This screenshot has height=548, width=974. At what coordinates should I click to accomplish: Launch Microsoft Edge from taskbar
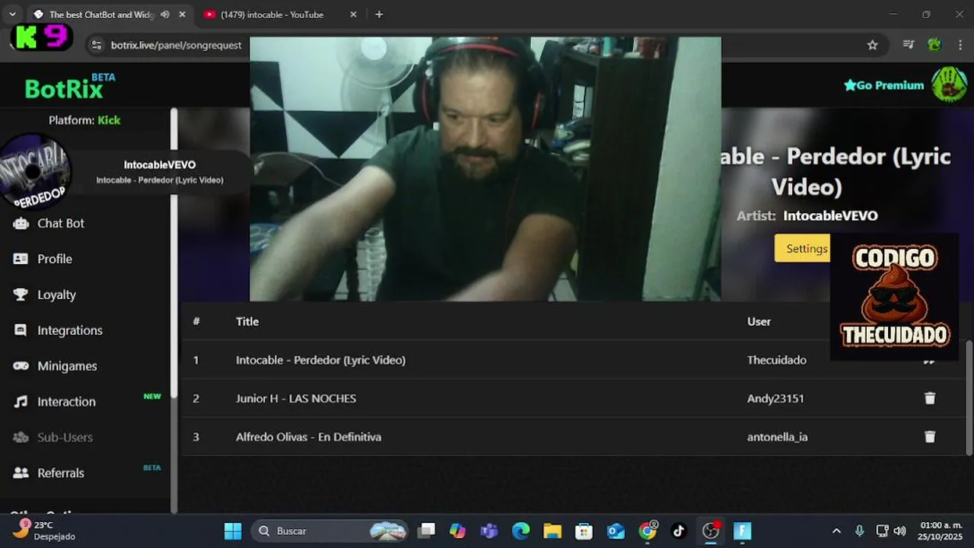[520, 530]
